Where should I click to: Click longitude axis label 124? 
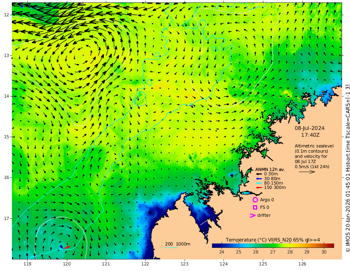[x=224, y=264]
